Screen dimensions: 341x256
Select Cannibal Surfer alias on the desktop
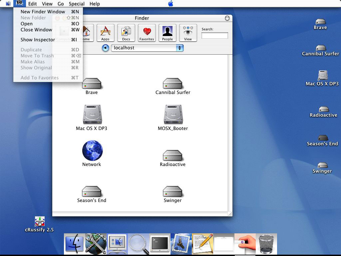tap(321, 51)
